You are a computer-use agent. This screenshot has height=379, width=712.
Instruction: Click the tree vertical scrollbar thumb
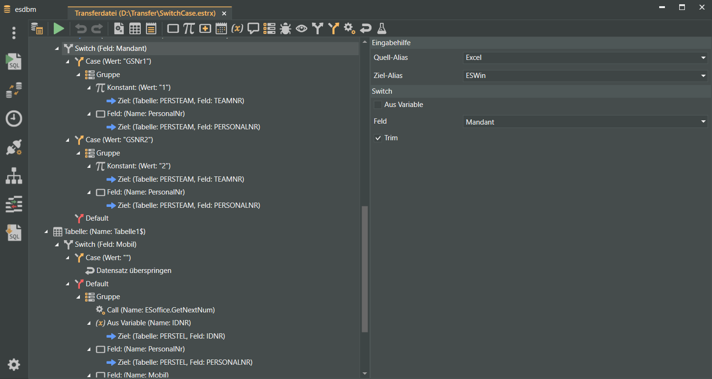tap(365, 269)
